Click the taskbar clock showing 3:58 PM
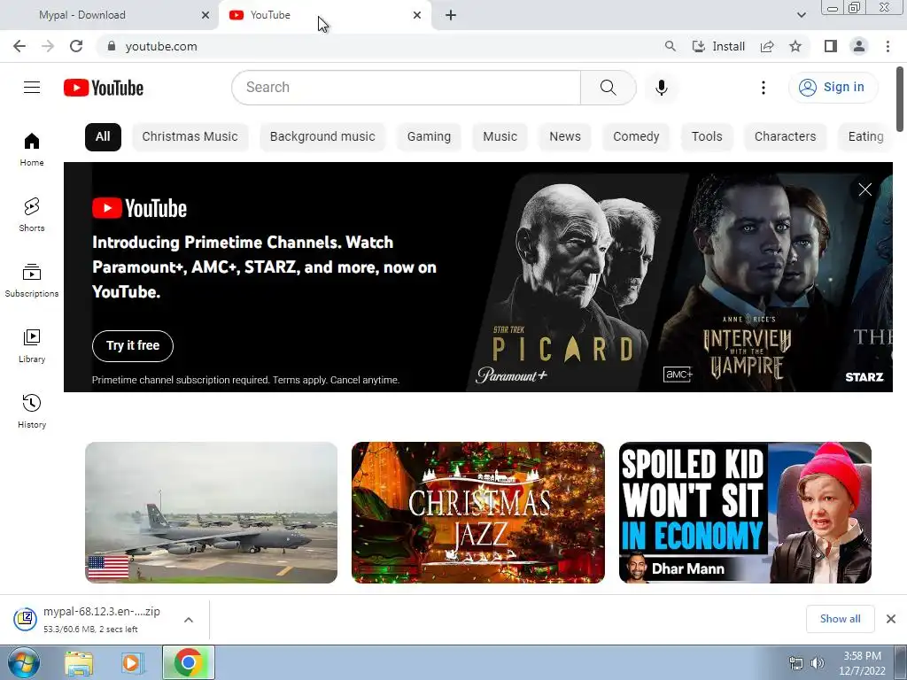This screenshot has width=907, height=680. click(862, 663)
